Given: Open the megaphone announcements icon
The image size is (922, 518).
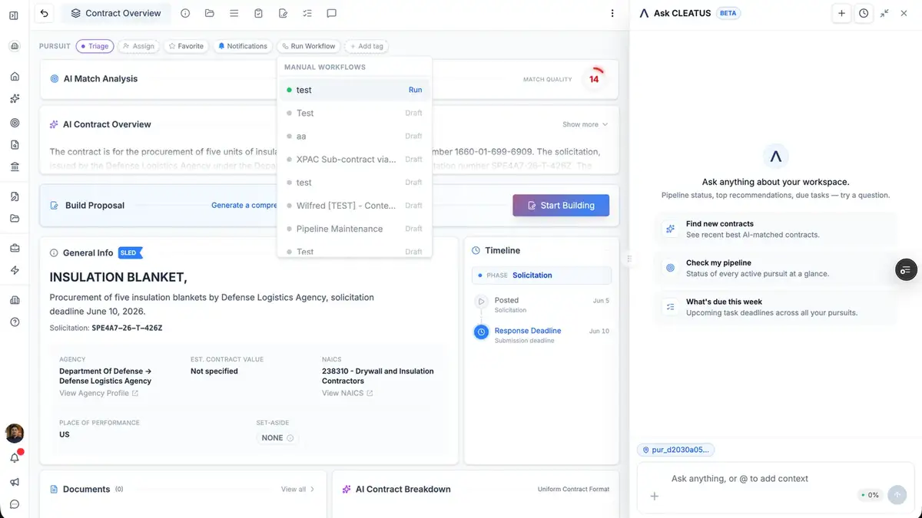Looking at the screenshot, I should (15, 482).
